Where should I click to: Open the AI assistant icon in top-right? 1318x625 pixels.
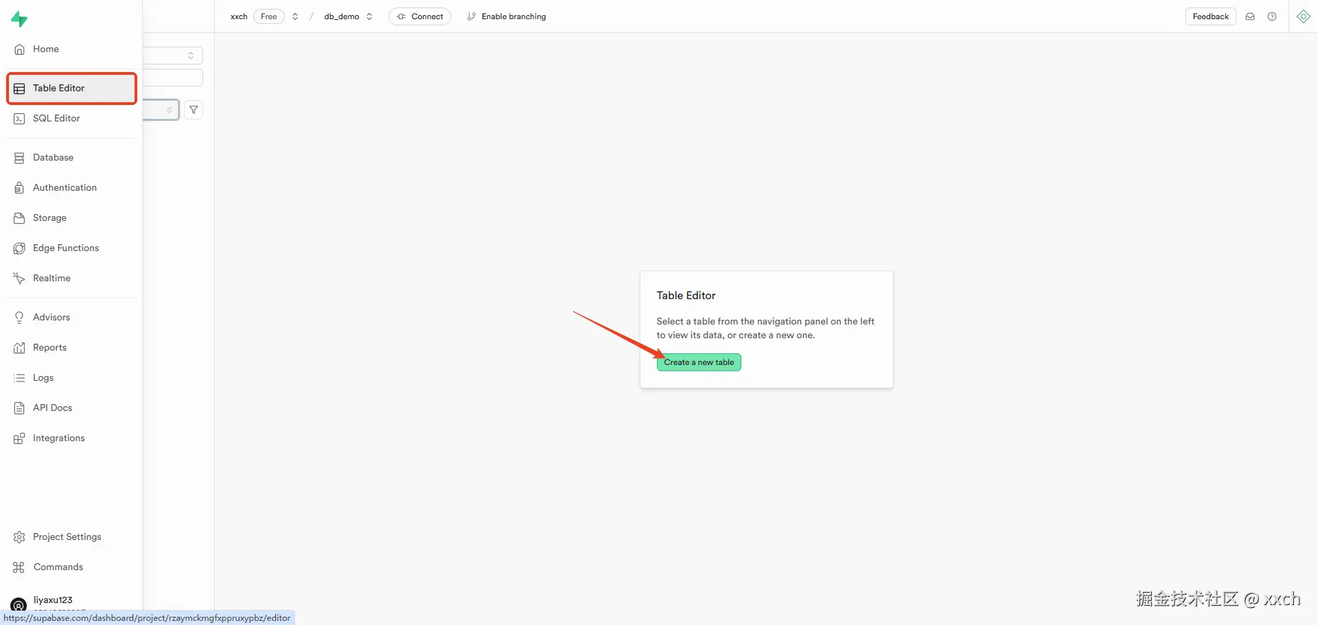coord(1304,16)
